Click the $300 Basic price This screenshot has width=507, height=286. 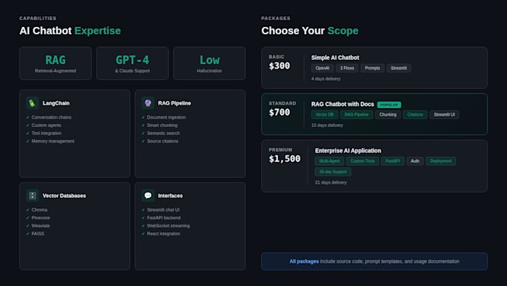point(280,66)
